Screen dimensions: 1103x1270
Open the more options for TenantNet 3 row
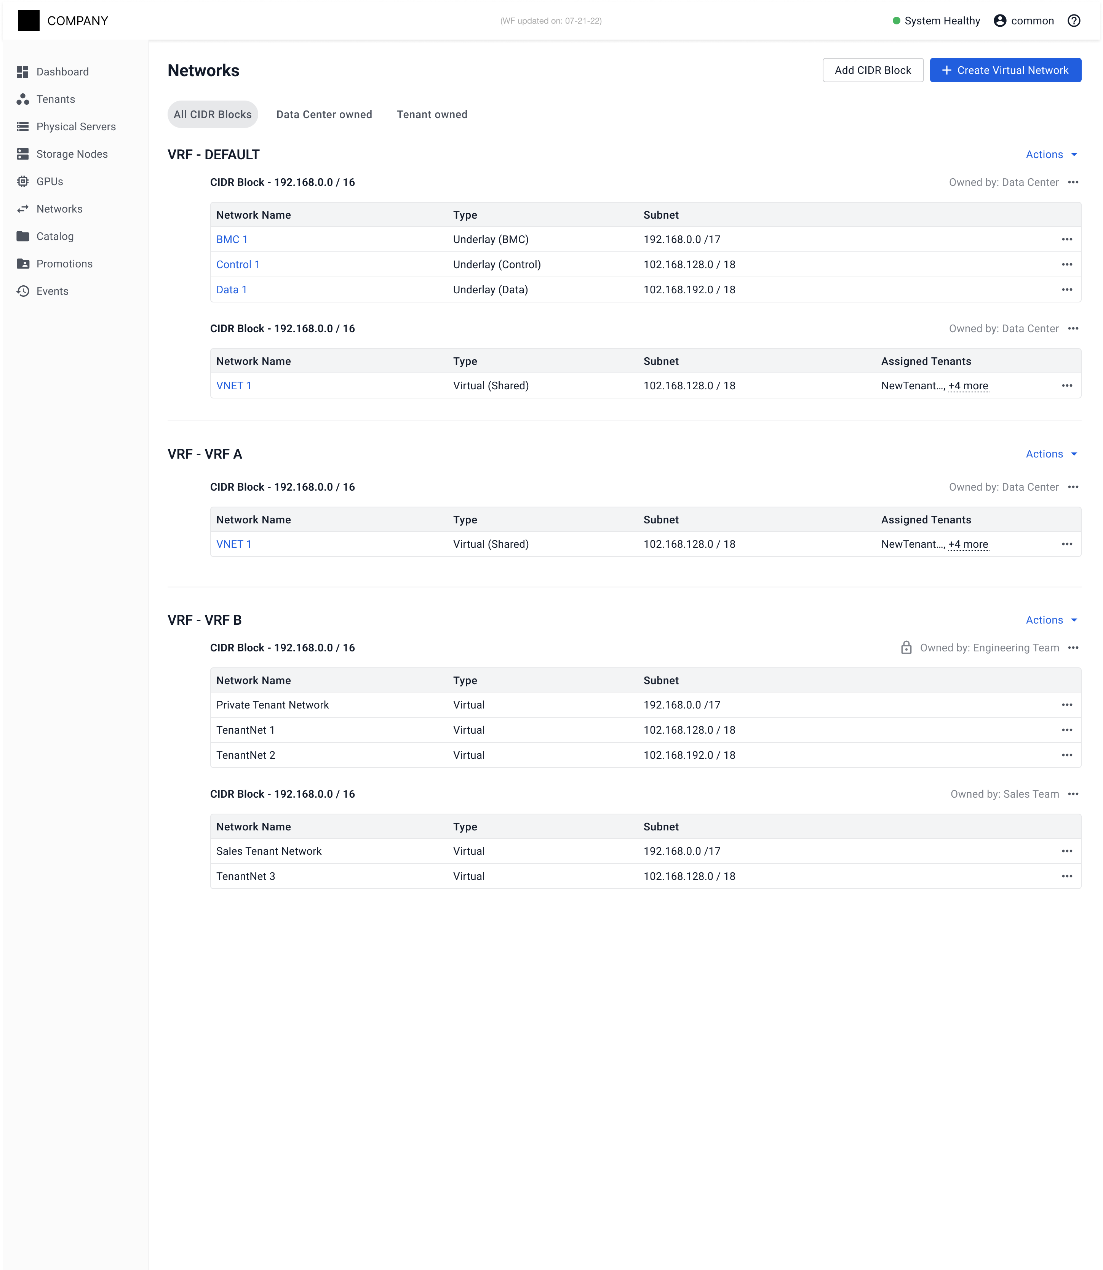coord(1067,876)
